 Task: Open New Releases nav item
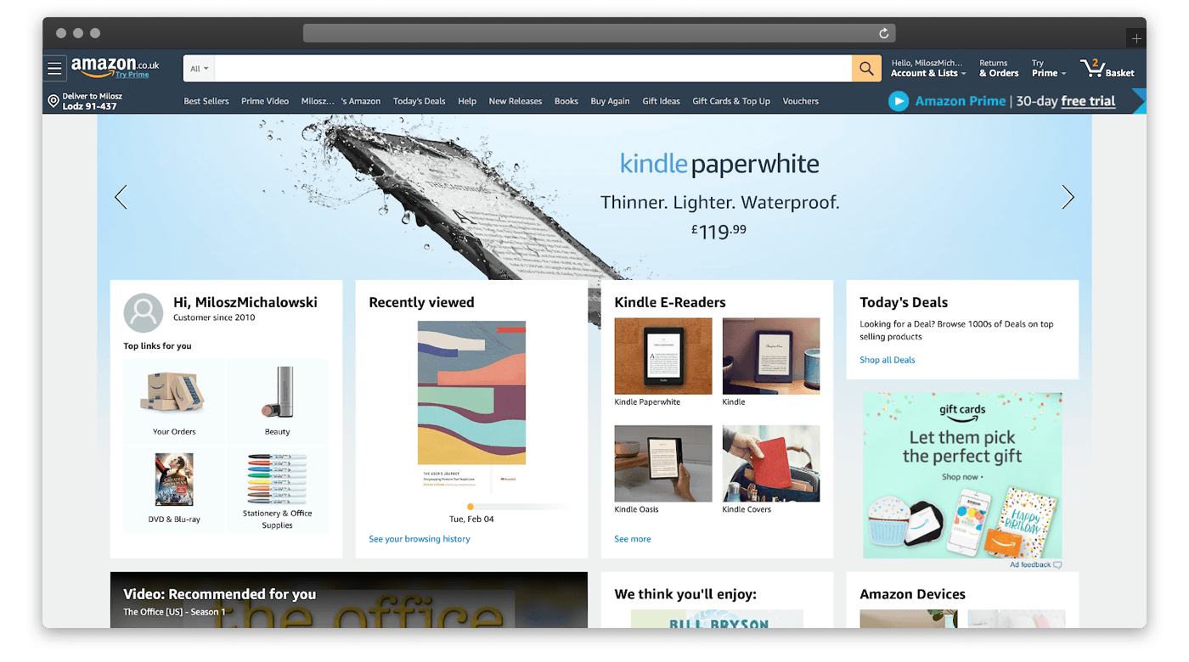coord(516,101)
